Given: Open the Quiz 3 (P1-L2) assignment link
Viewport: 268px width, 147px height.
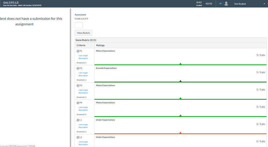Looking at the screenshot, I should coord(11,2).
